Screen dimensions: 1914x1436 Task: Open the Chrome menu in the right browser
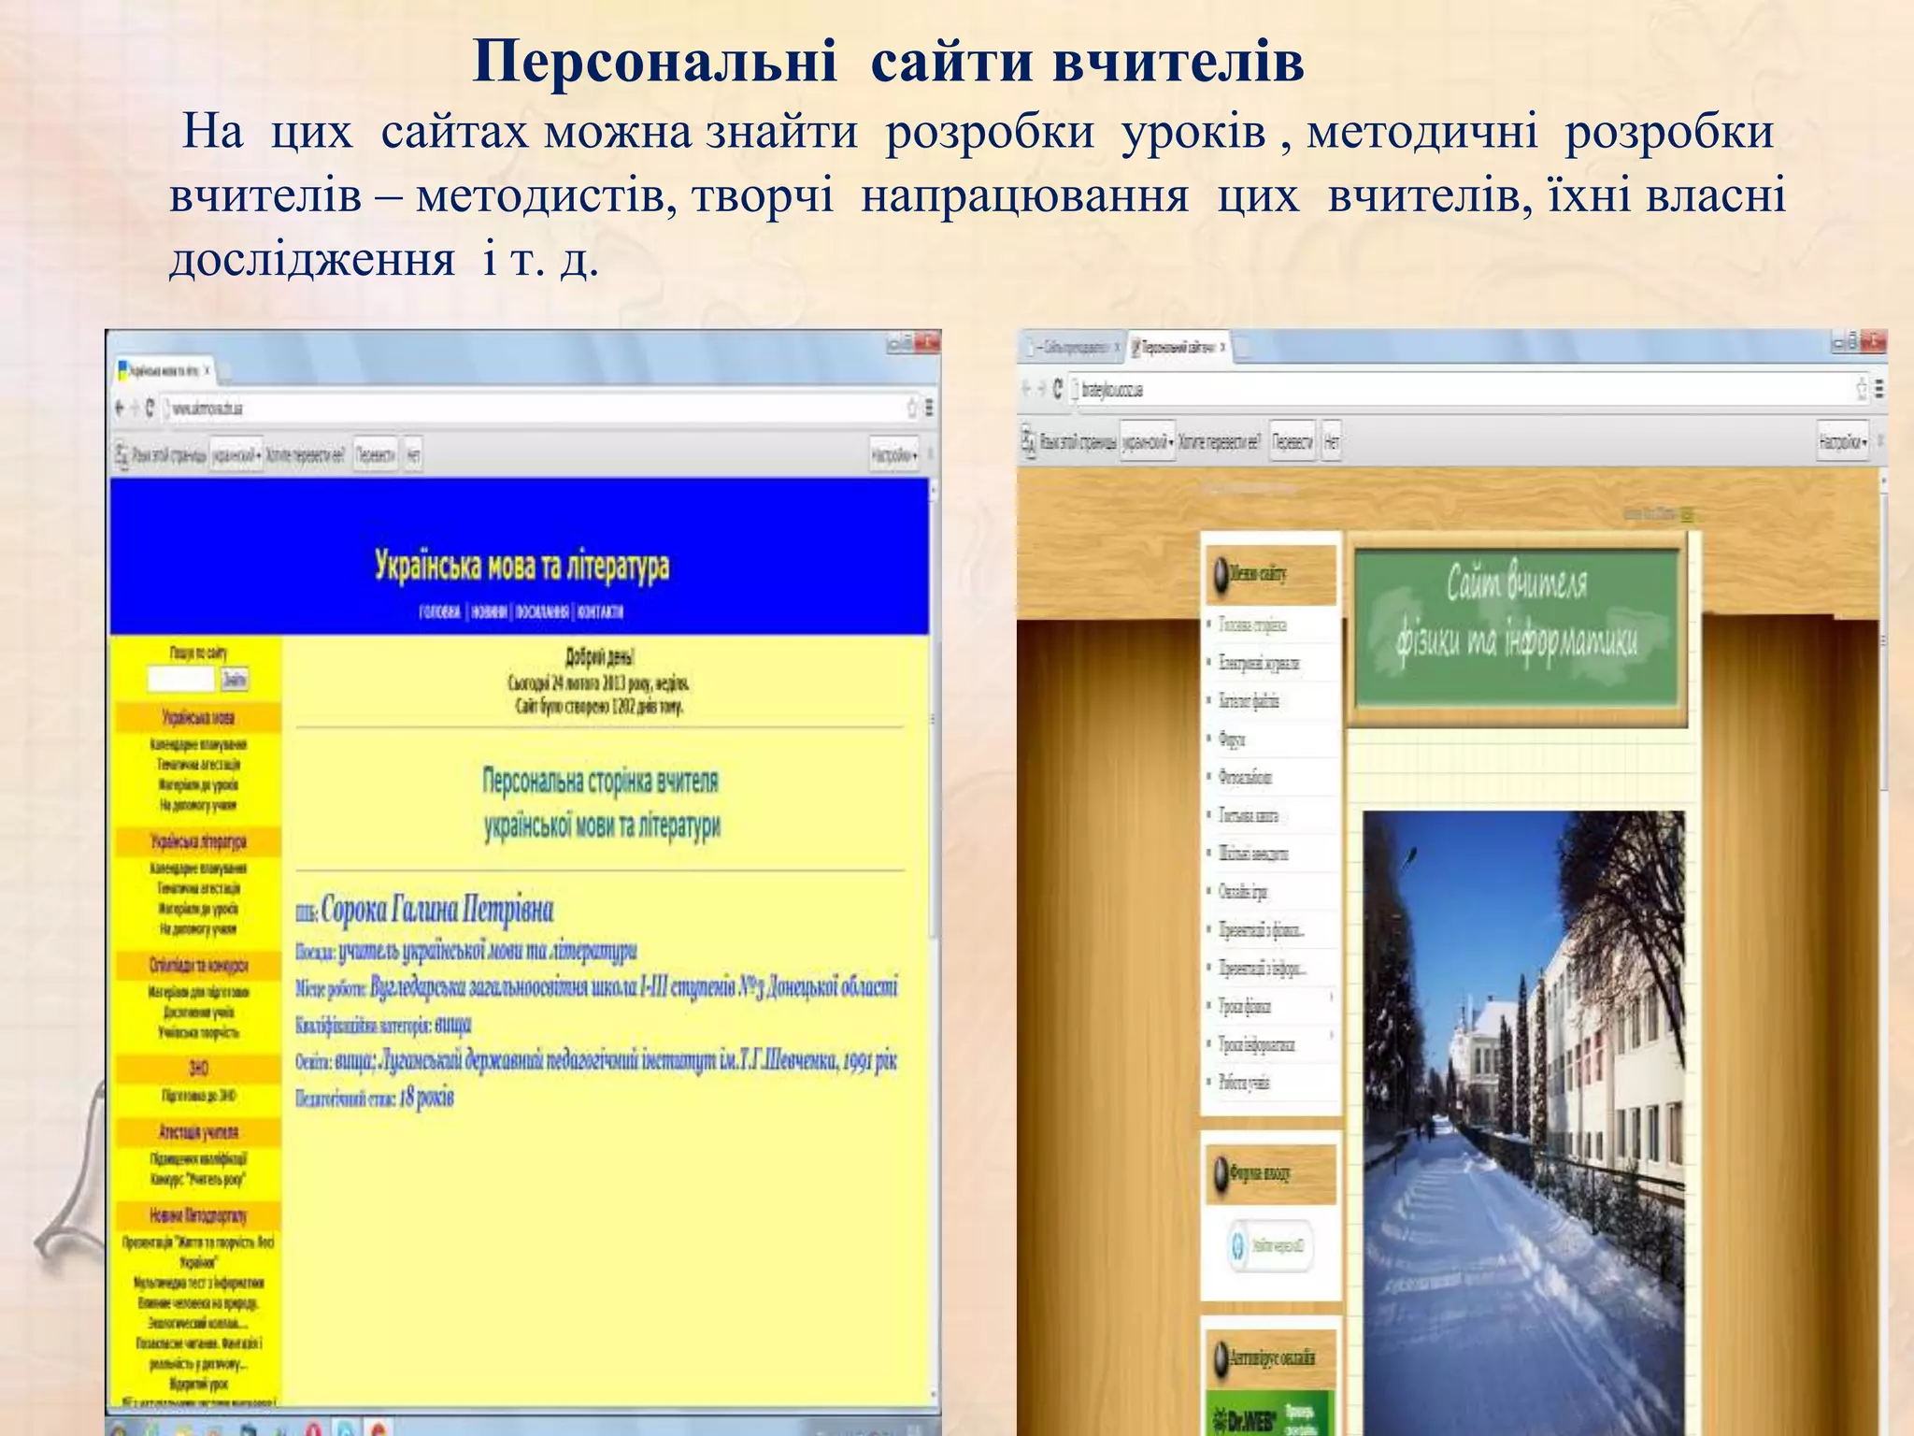[1879, 389]
